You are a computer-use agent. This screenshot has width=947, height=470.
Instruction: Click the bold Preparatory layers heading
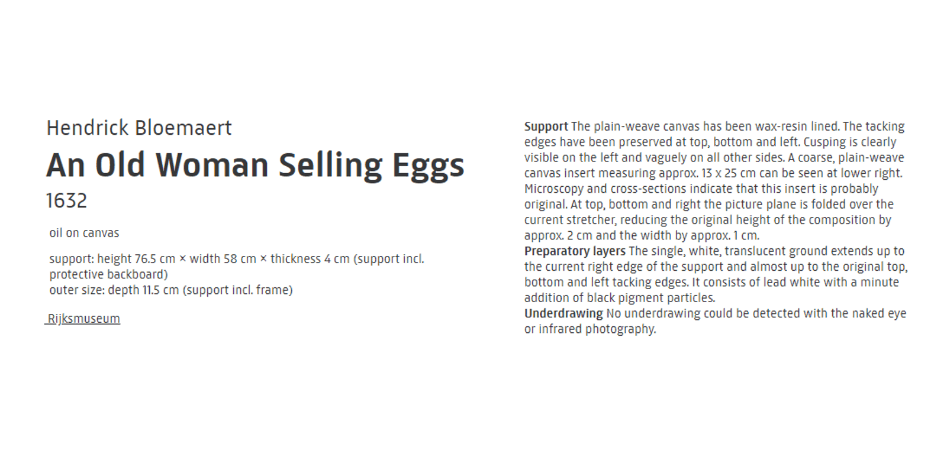click(x=575, y=251)
